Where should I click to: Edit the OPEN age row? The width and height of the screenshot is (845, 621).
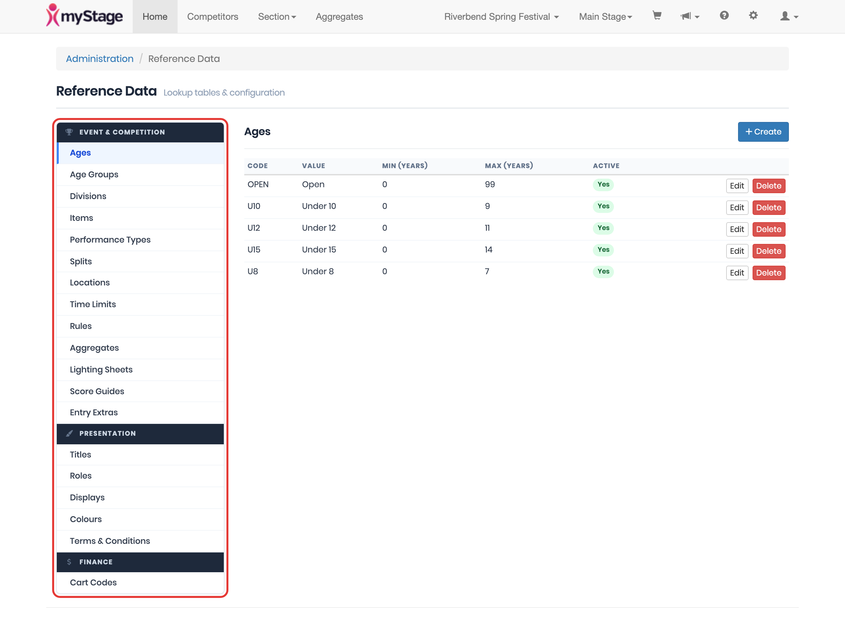coord(737,186)
